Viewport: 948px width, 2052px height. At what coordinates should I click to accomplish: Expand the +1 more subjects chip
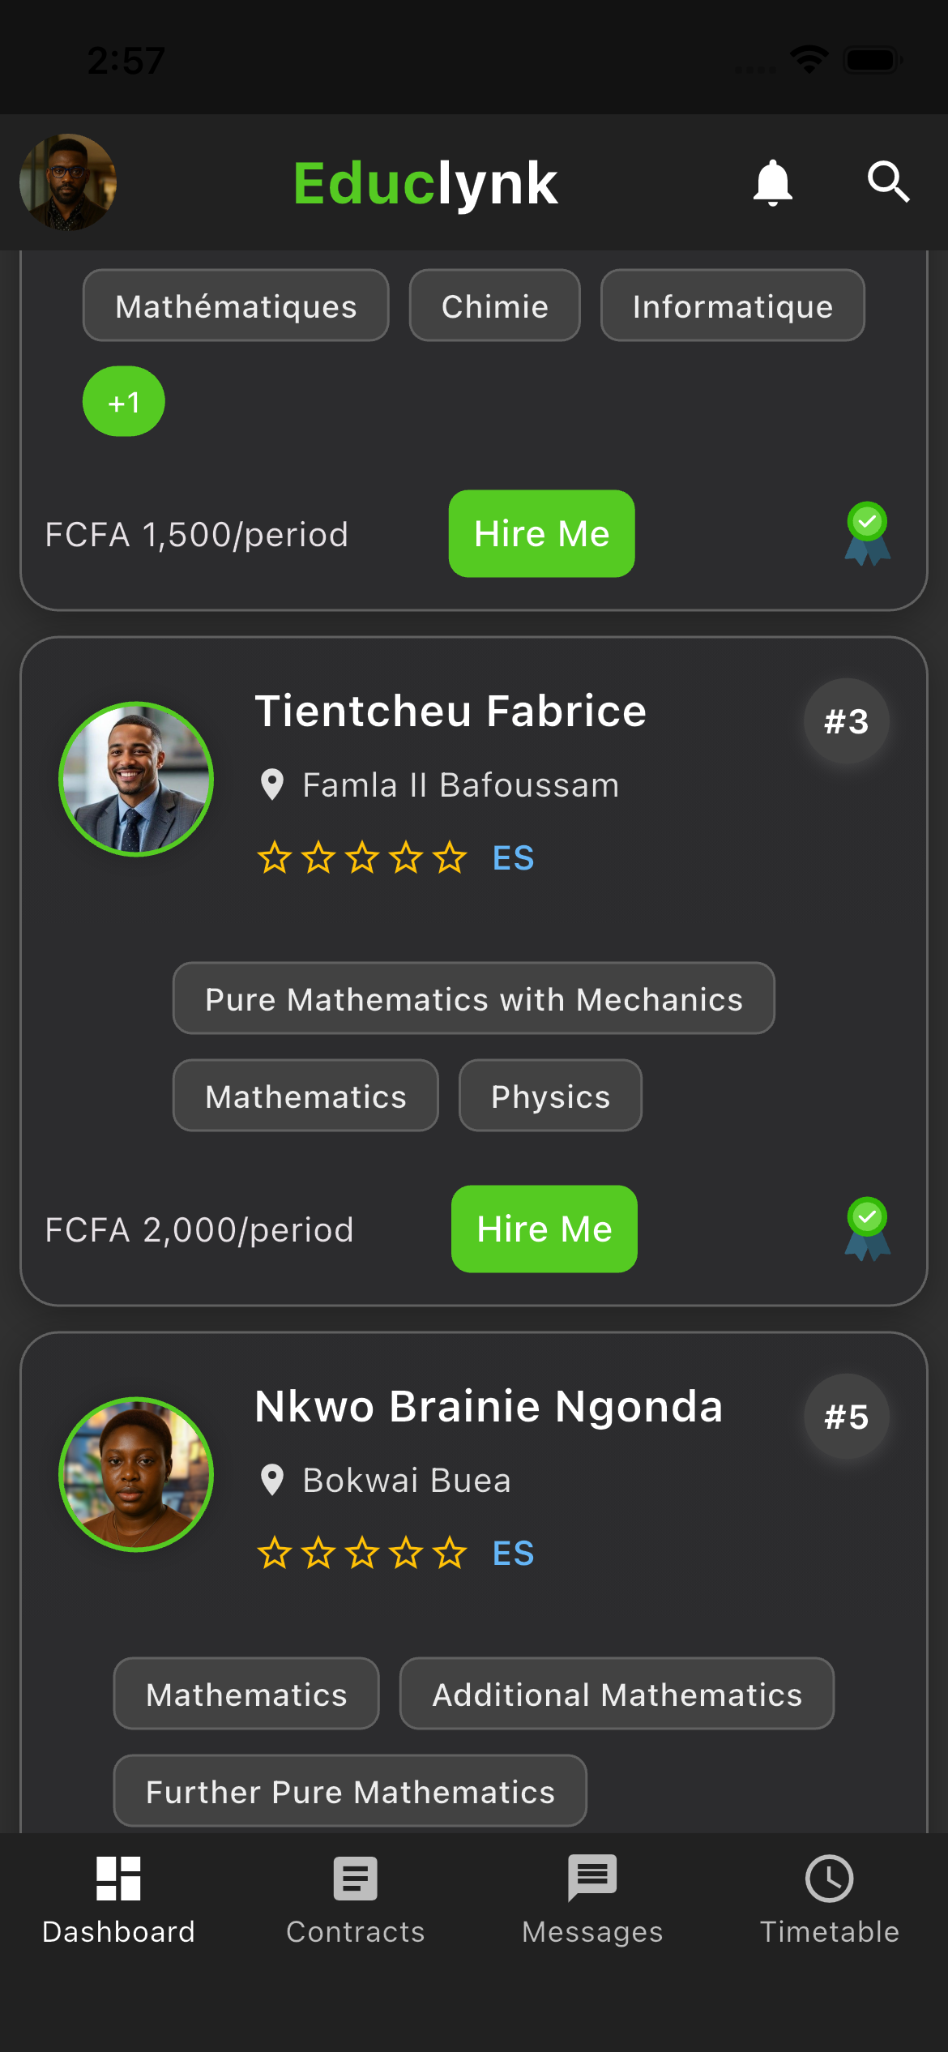[x=124, y=401]
